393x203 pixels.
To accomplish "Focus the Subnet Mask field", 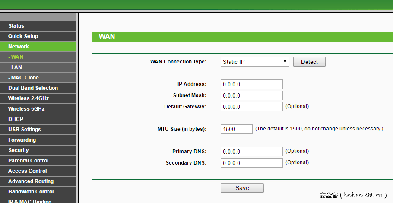I will 251,95.
